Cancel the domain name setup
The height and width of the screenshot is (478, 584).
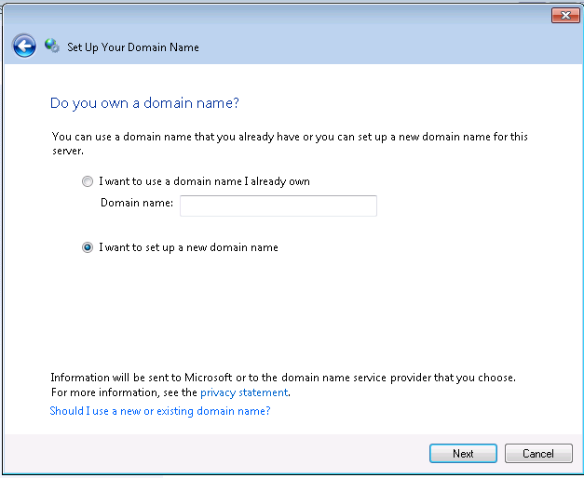click(537, 454)
